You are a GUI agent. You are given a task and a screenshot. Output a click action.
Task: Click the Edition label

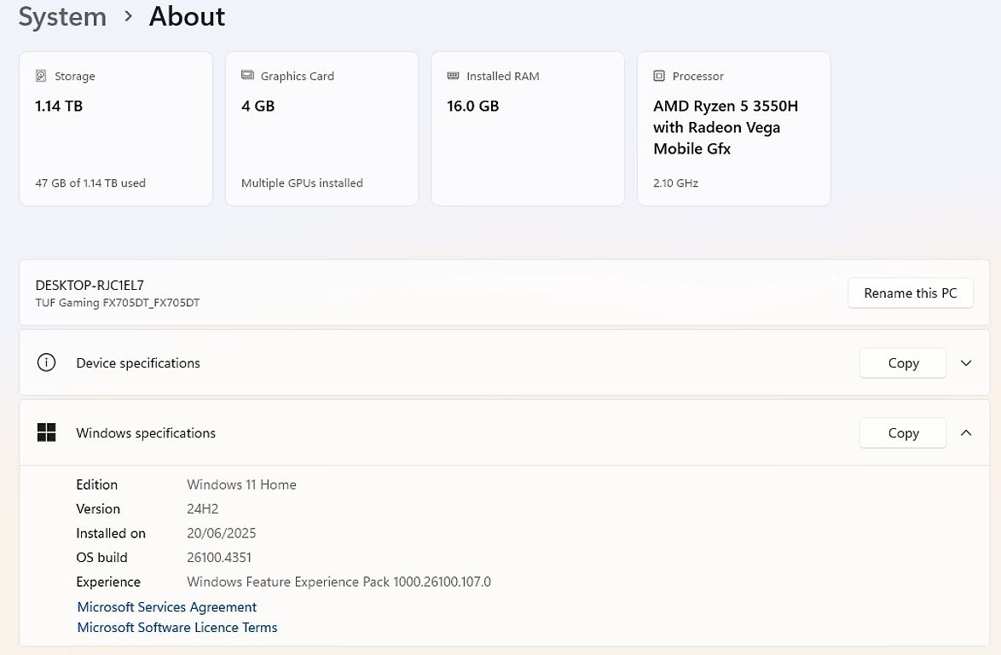[x=96, y=484]
